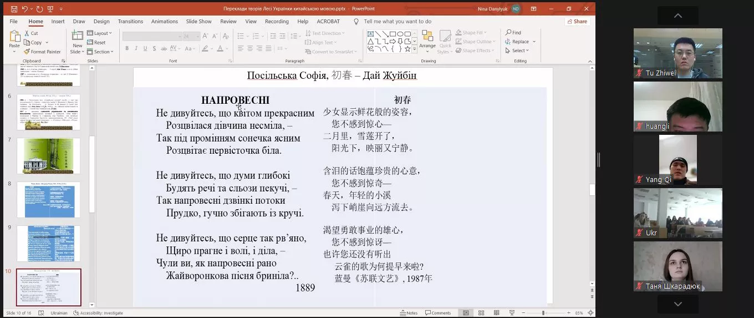This screenshot has width=754, height=318.
Task: Open the Arrange menu button
Action: pos(427,41)
